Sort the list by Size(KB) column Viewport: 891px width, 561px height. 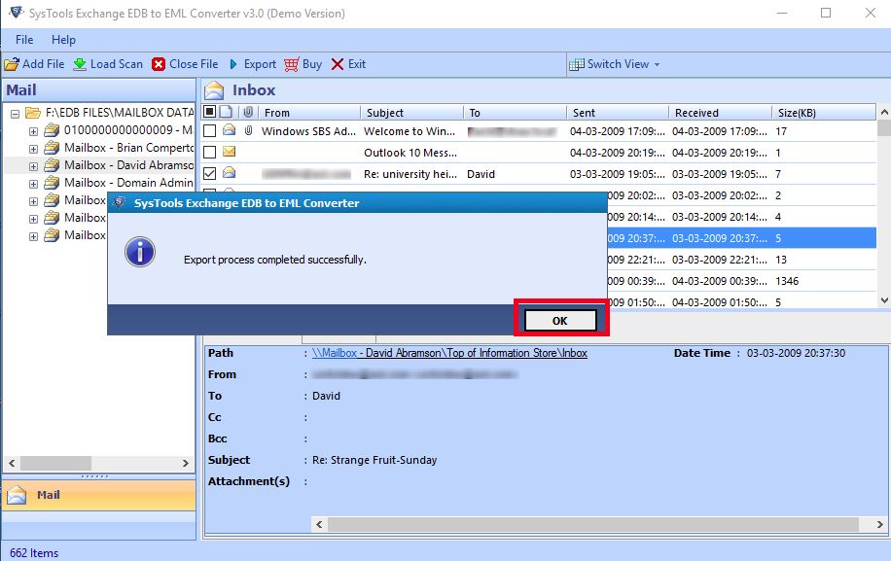823,113
